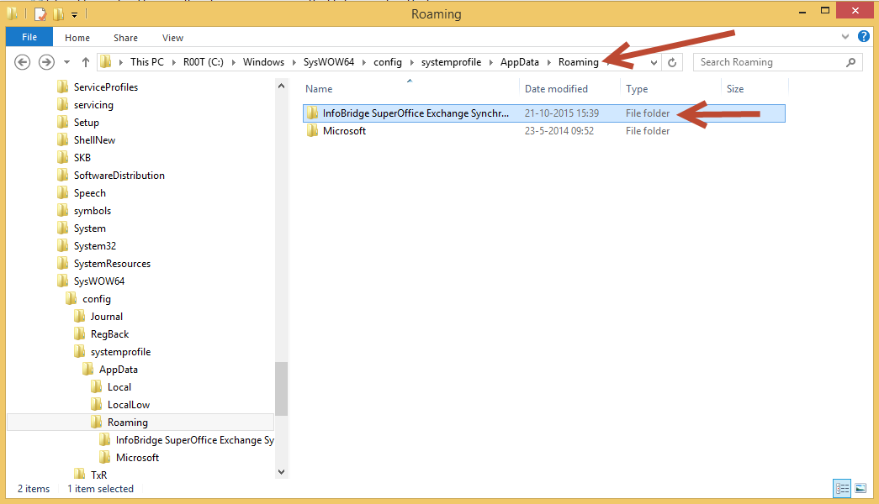This screenshot has width=879, height=504.
Task: Select the RegBack folder in tree
Action: 109,334
